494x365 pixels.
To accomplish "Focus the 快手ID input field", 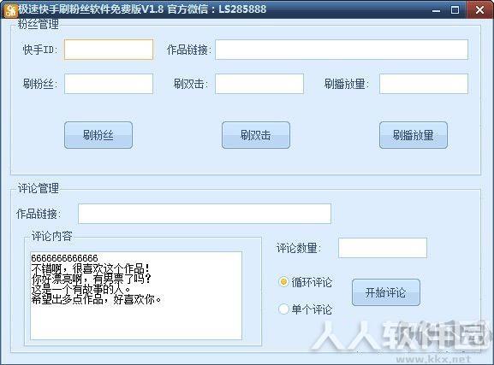I will [109, 50].
